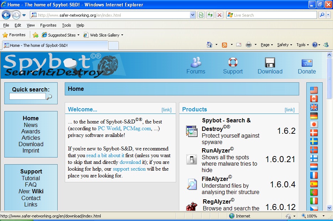
Task: Select the United States flag language
Action: 314,90
